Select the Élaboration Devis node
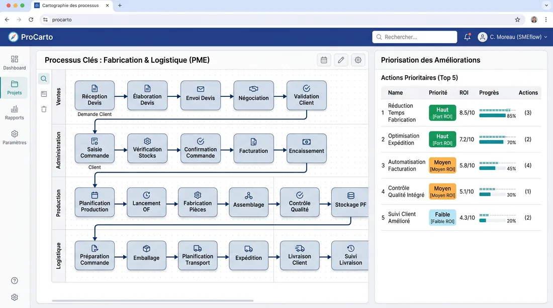Screen dimensions: 553x308 click(x=147, y=95)
